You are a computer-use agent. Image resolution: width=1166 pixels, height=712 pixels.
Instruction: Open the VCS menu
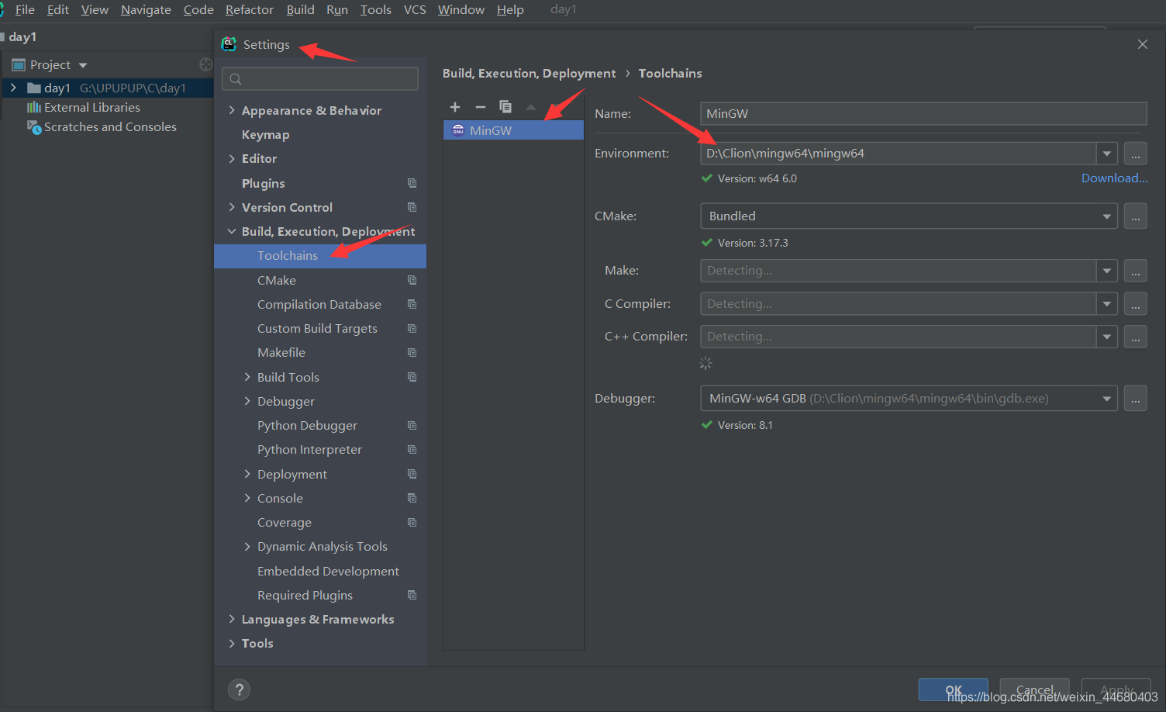415,9
